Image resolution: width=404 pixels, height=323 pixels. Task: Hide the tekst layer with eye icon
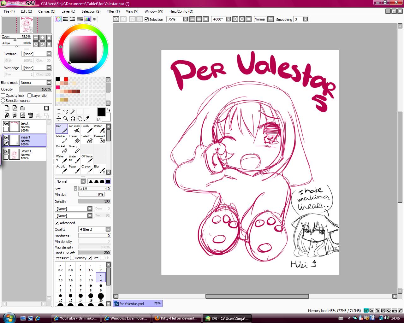6,124
